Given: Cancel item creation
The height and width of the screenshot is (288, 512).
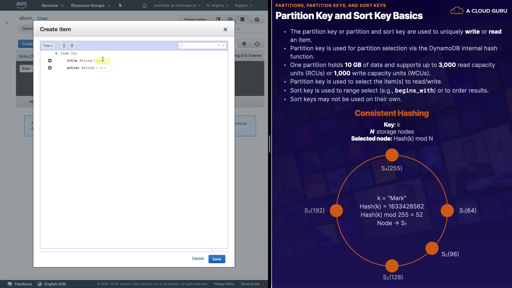Looking at the screenshot, I should [x=198, y=258].
